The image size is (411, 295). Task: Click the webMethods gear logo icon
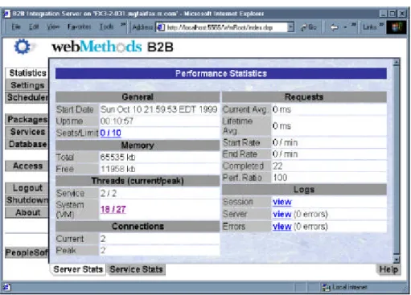click(22, 47)
